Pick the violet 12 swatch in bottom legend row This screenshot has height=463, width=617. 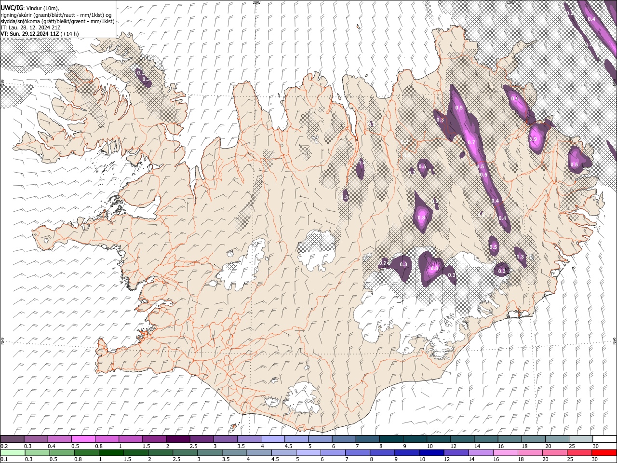[x=456, y=452]
